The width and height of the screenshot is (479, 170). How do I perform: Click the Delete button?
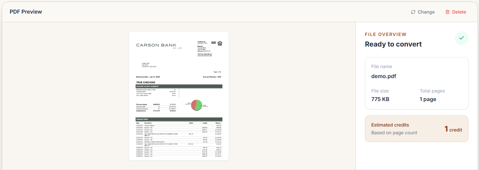coord(455,12)
